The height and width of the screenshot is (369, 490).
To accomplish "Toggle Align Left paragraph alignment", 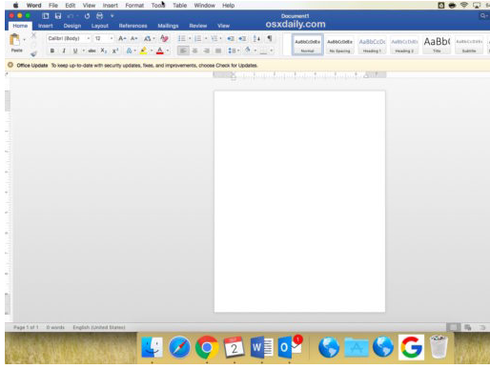I will coord(183,51).
